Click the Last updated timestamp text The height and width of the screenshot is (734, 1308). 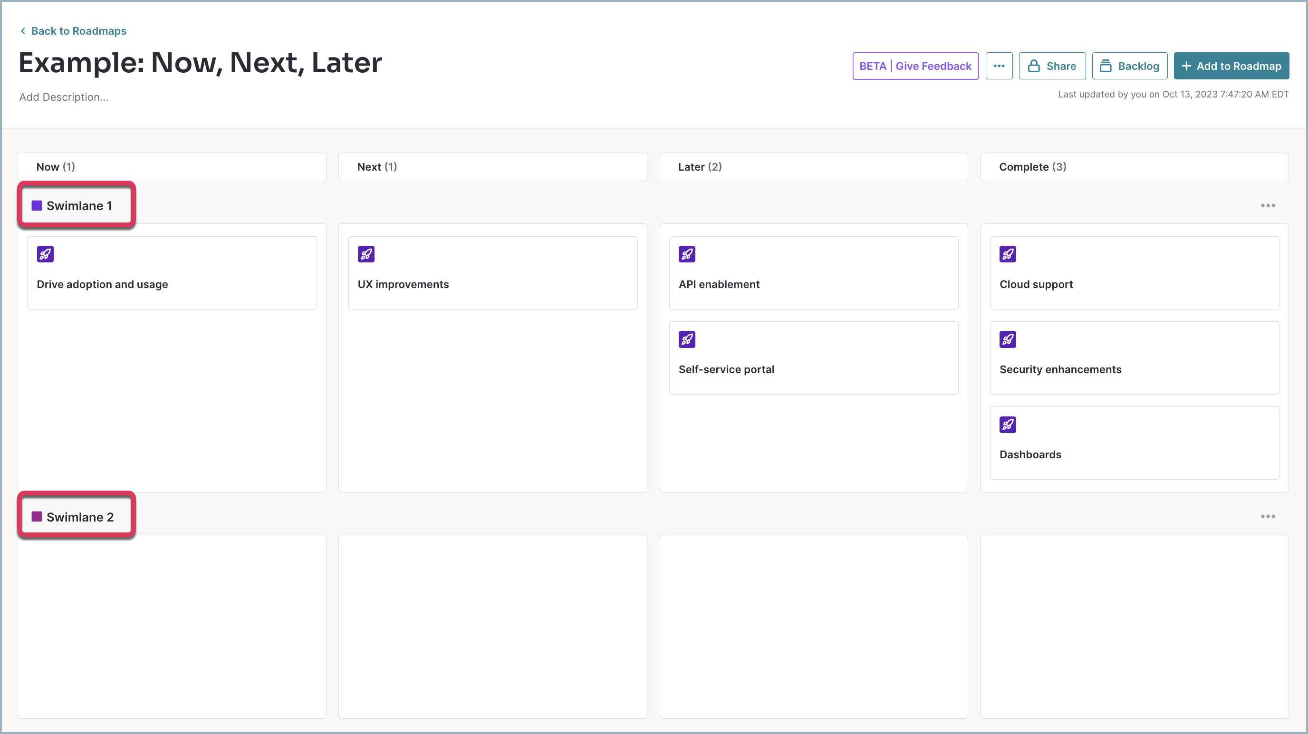tap(1173, 95)
